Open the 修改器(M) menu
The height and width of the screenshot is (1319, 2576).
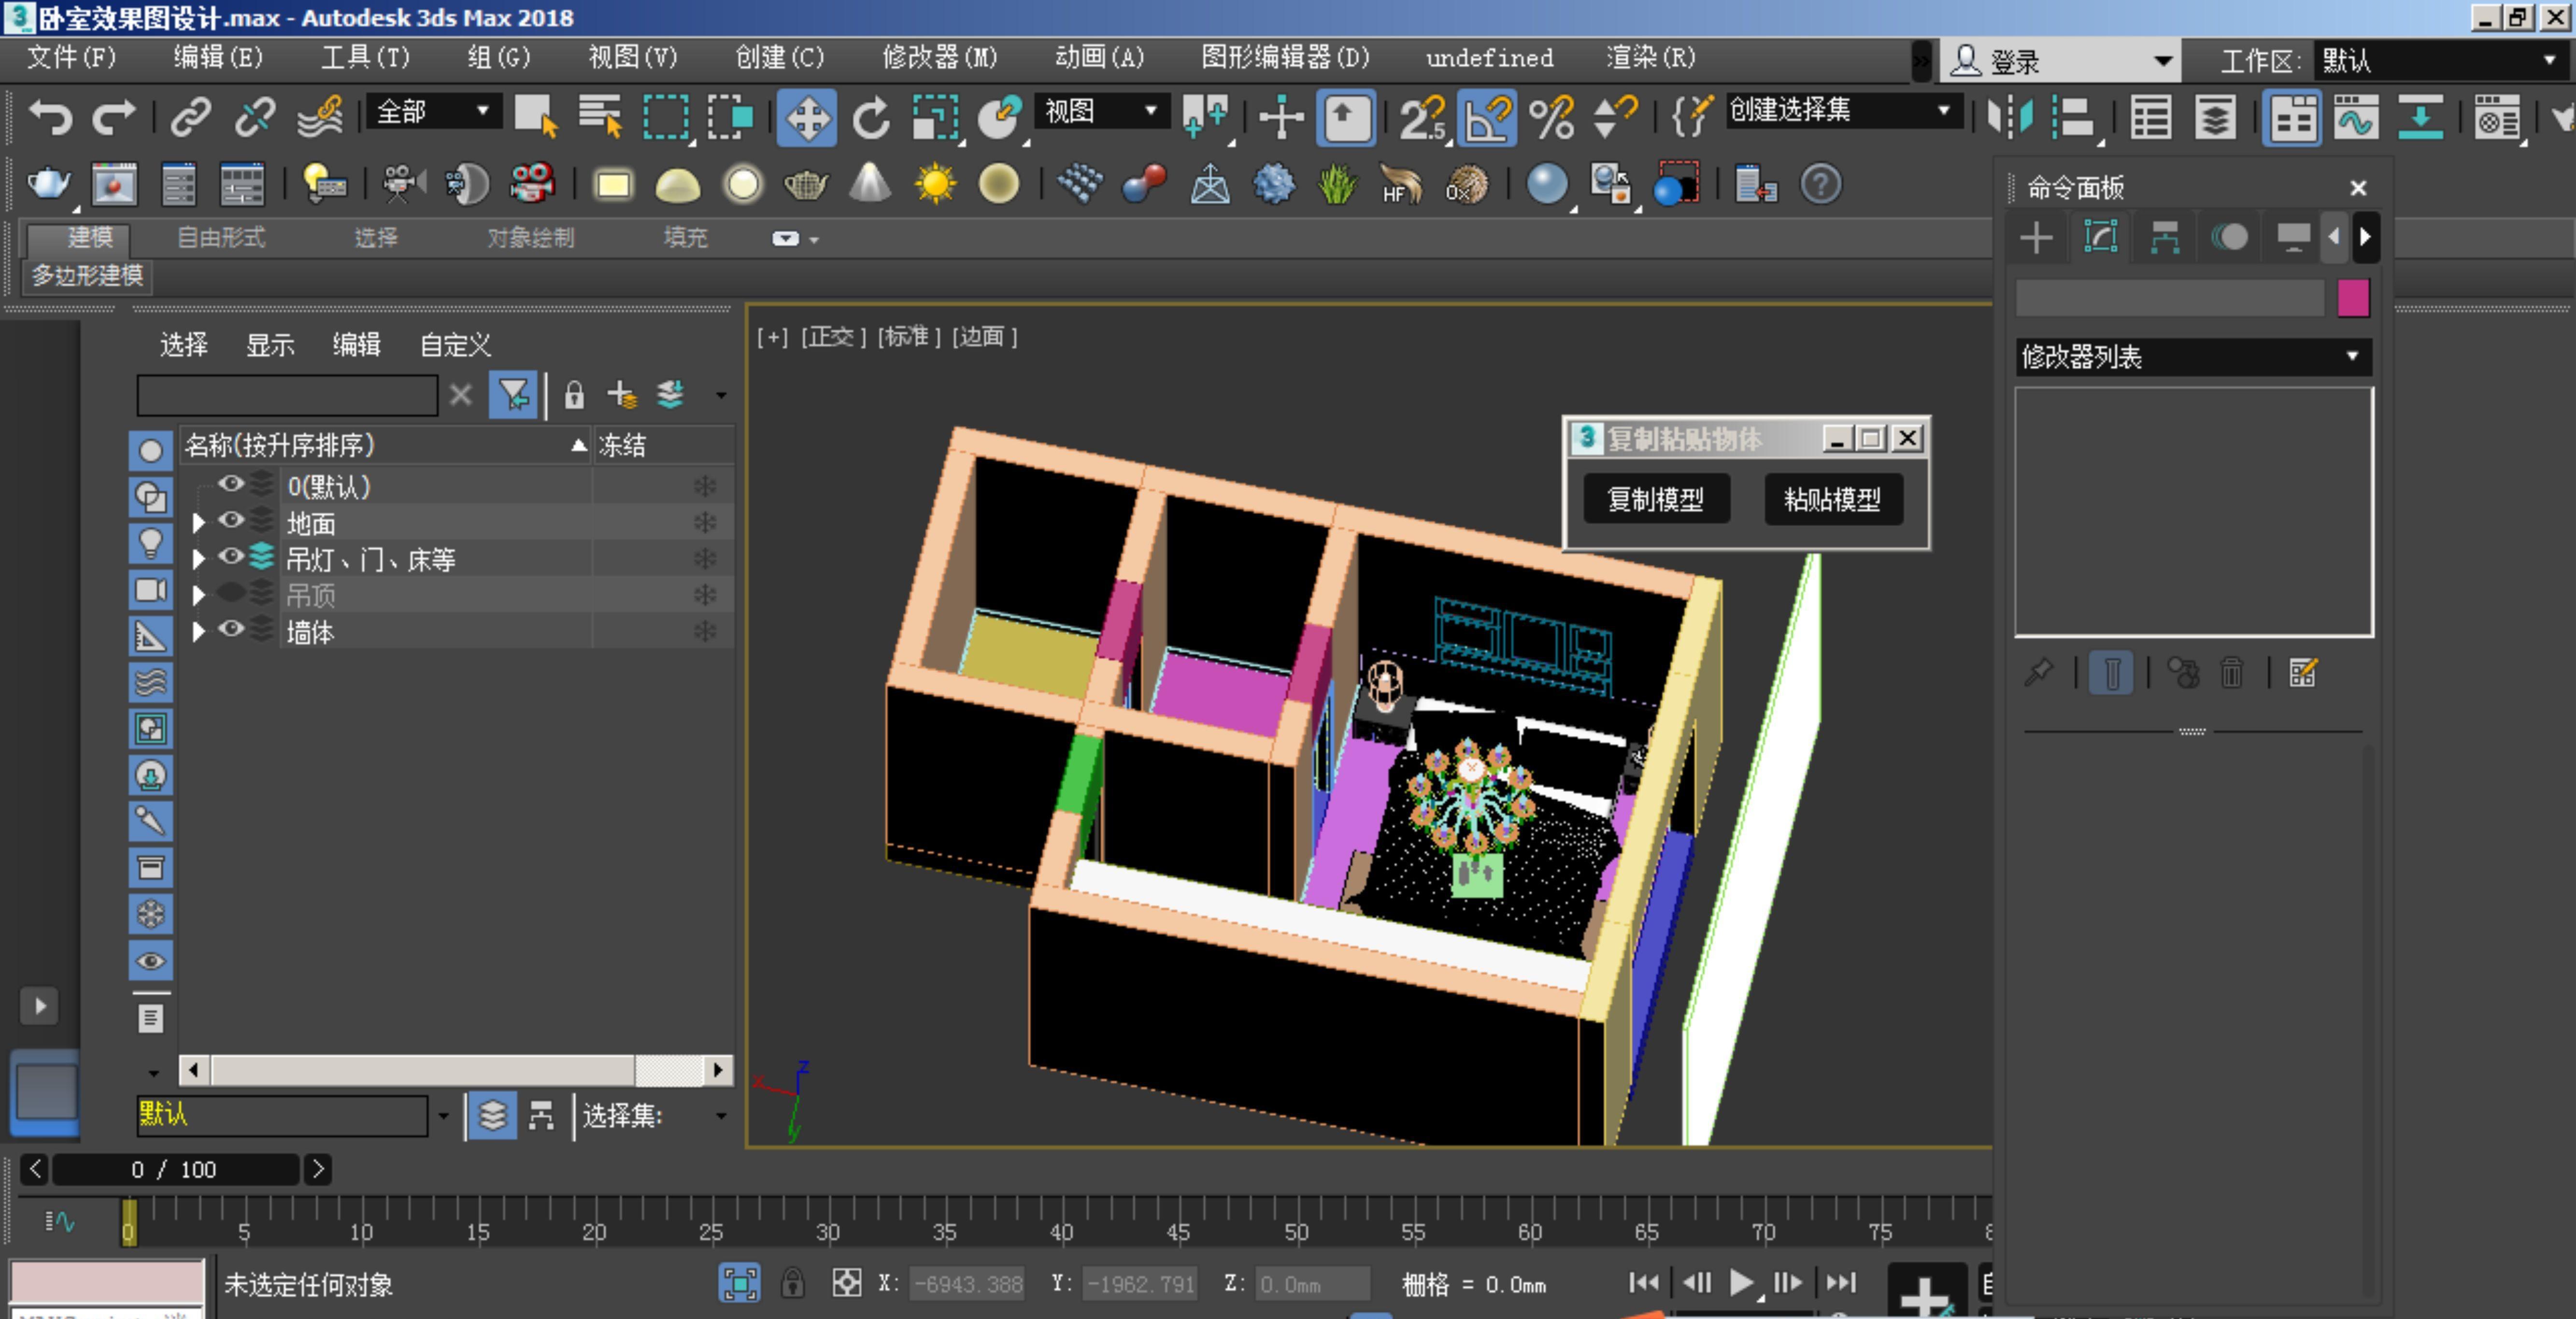(x=939, y=58)
